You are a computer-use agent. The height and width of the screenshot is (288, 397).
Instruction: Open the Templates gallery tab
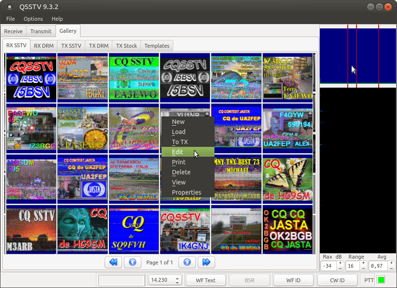[157, 46]
